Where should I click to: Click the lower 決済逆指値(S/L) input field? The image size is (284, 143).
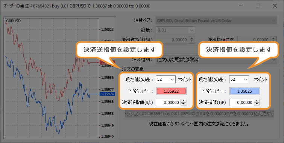(x=168, y=102)
